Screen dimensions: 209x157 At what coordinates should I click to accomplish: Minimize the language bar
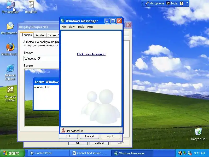tap(187, 2)
